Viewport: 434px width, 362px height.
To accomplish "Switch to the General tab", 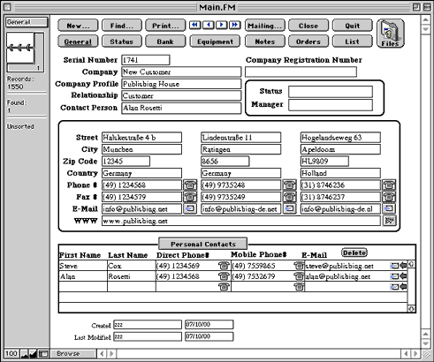I will (78, 41).
